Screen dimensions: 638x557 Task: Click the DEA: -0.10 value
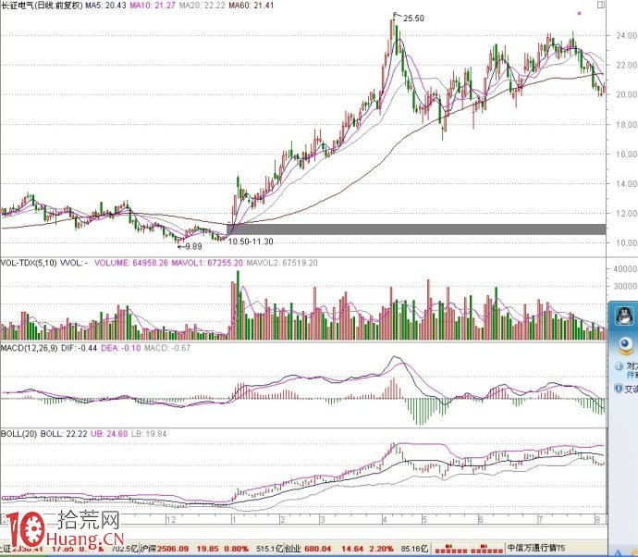coord(120,348)
